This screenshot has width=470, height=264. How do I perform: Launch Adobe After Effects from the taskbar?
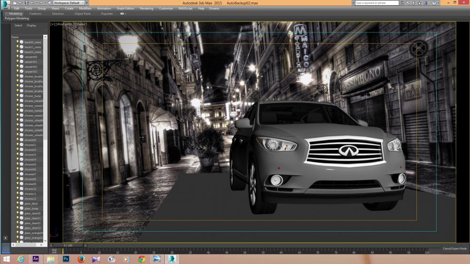tap(36, 259)
